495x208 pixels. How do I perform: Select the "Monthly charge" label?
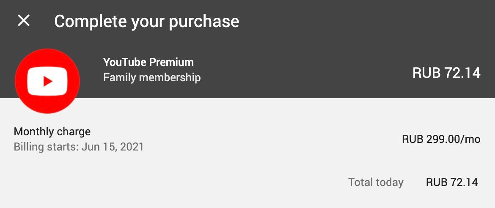coord(52,131)
